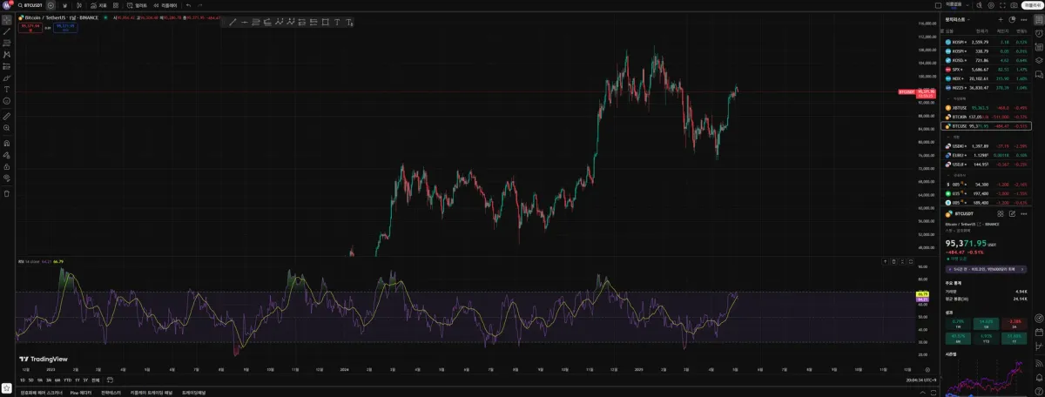Select the ruler measure tool
1045x397 pixels.
[6, 115]
